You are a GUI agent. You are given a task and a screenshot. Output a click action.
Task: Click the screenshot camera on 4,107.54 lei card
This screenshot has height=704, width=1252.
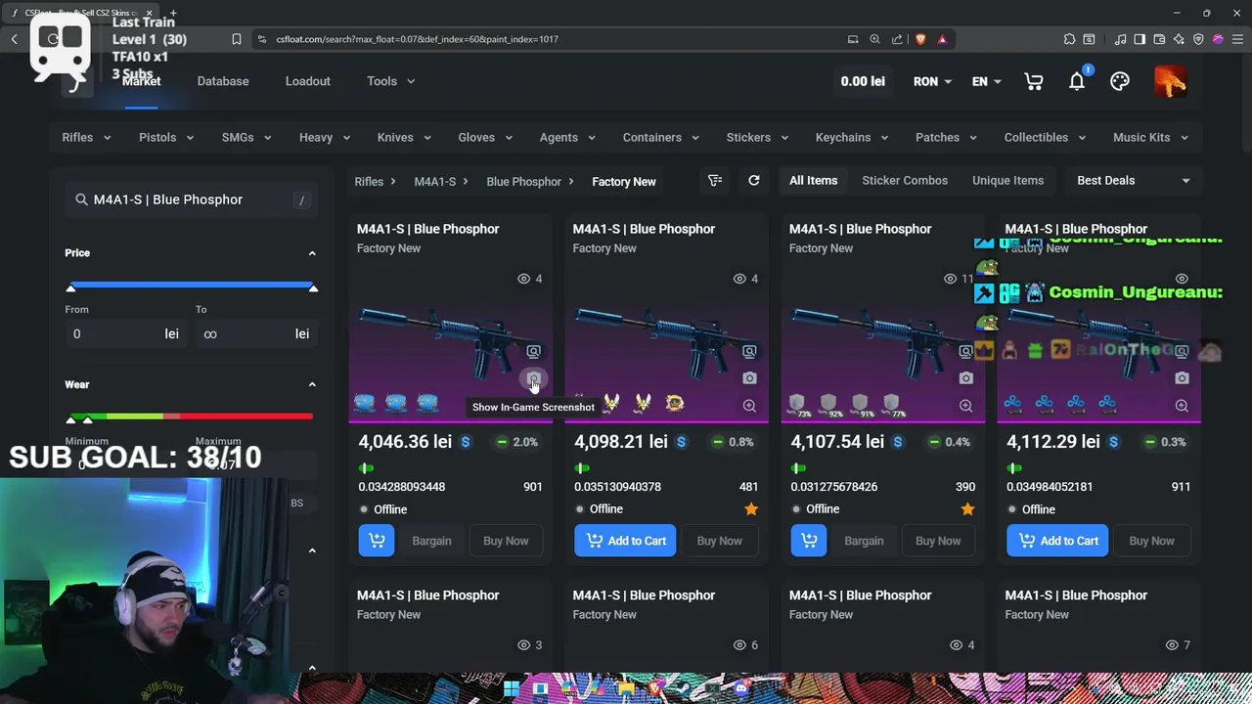pyautogui.click(x=965, y=378)
